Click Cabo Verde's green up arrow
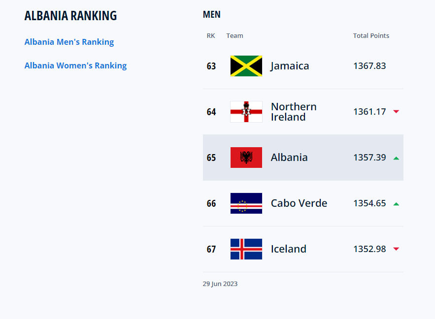Image resolution: width=435 pixels, height=319 pixels. [x=396, y=204]
